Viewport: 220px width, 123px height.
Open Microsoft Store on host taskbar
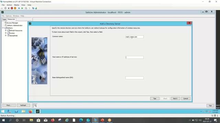pos(38,120)
